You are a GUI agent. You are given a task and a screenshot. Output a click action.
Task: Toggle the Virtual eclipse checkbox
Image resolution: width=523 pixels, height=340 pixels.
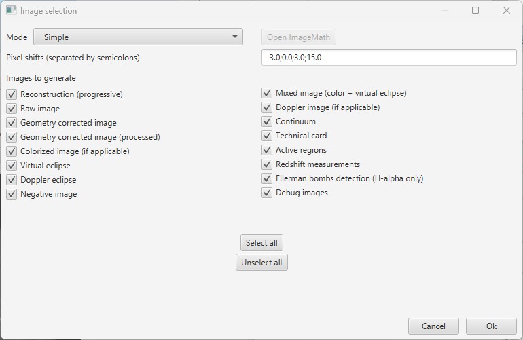pyautogui.click(x=12, y=166)
